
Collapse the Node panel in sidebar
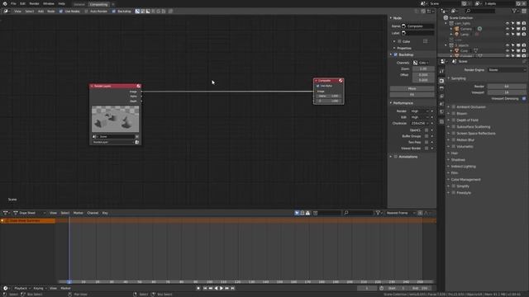(x=391, y=18)
